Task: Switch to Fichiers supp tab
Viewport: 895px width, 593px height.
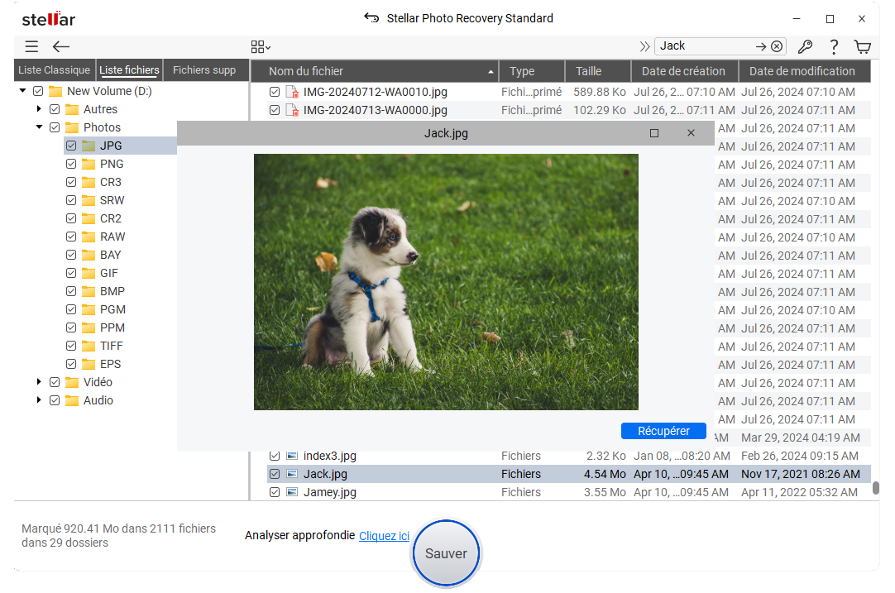Action: tap(204, 70)
